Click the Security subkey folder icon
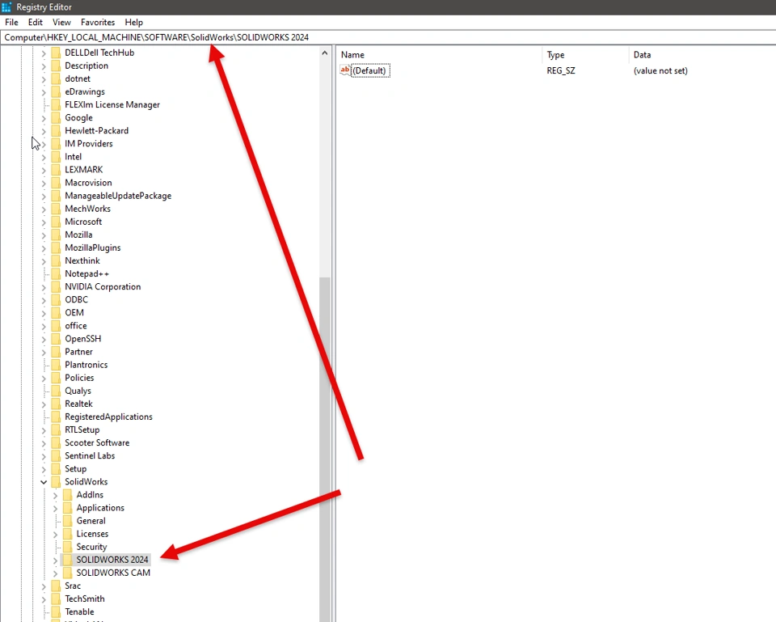The width and height of the screenshot is (776, 622). (x=67, y=547)
